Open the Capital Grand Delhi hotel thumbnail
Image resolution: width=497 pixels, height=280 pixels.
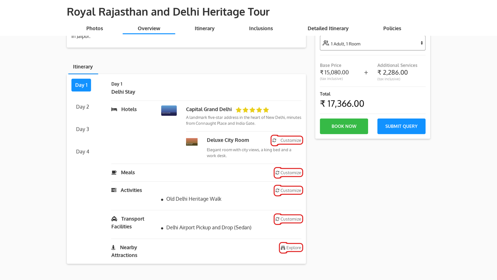coord(169,111)
